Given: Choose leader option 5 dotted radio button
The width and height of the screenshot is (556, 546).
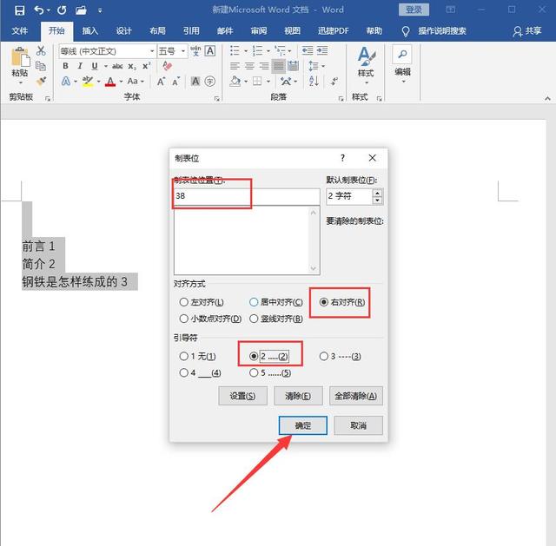Looking at the screenshot, I should (254, 373).
